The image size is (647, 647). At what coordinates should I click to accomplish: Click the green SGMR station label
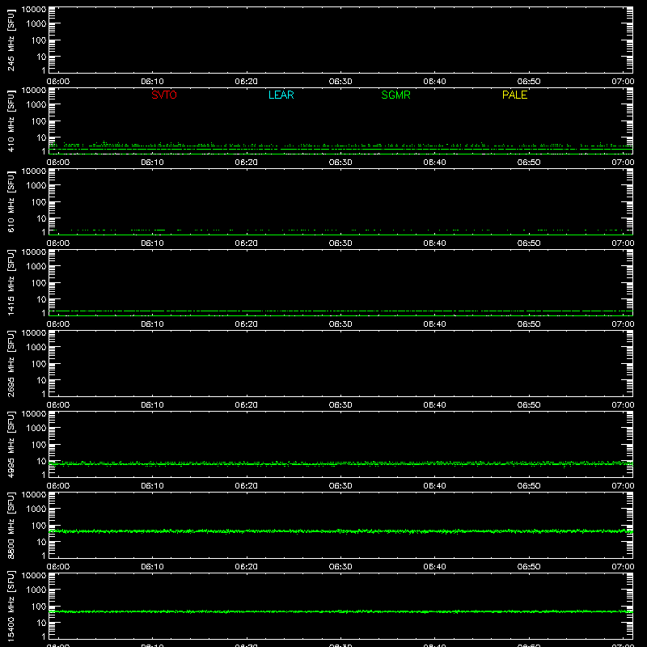[x=395, y=95]
